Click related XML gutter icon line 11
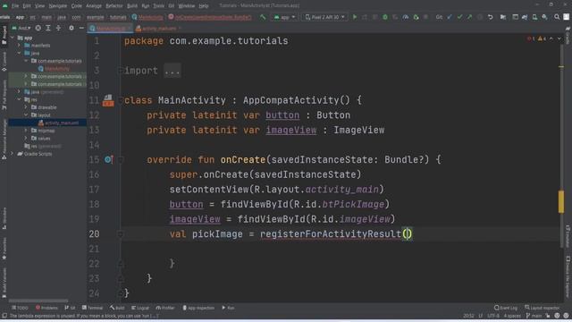This screenshot has height=322, width=572. tap(108, 100)
